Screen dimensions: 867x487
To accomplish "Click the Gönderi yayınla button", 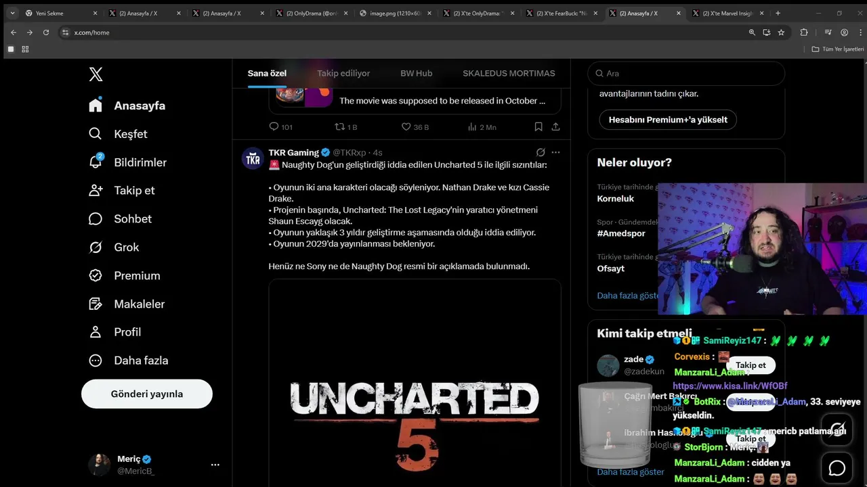I will [x=147, y=394].
